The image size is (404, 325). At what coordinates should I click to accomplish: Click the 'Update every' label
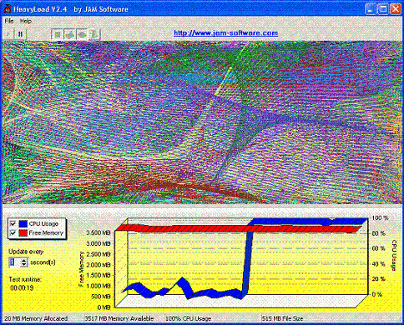pyautogui.click(x=26, y=252)
